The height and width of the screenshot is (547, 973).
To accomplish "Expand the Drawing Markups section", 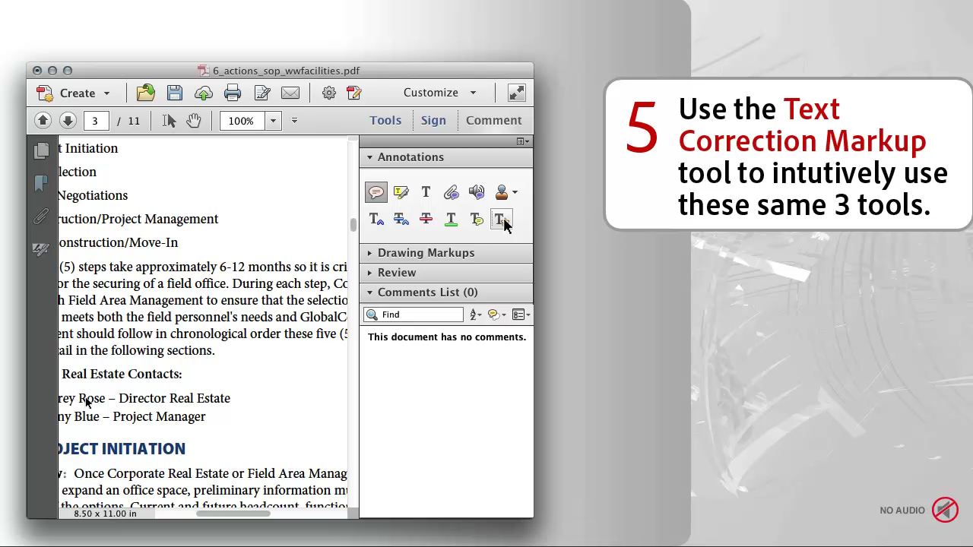I will pos(426,253).
